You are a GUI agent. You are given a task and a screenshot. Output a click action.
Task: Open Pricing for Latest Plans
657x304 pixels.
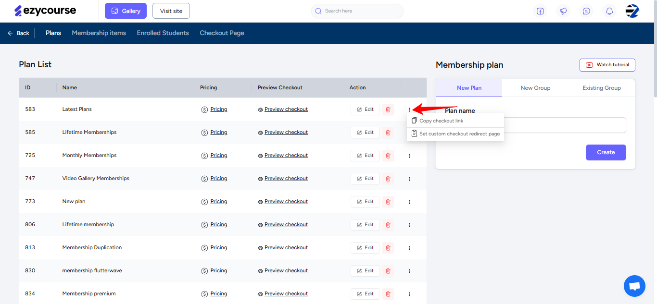click(x=214, y=109)
